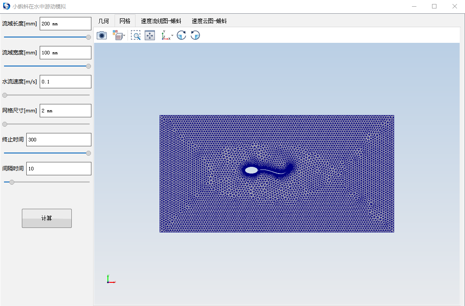Click the 终止时间 slider handle

coord(88,153)
